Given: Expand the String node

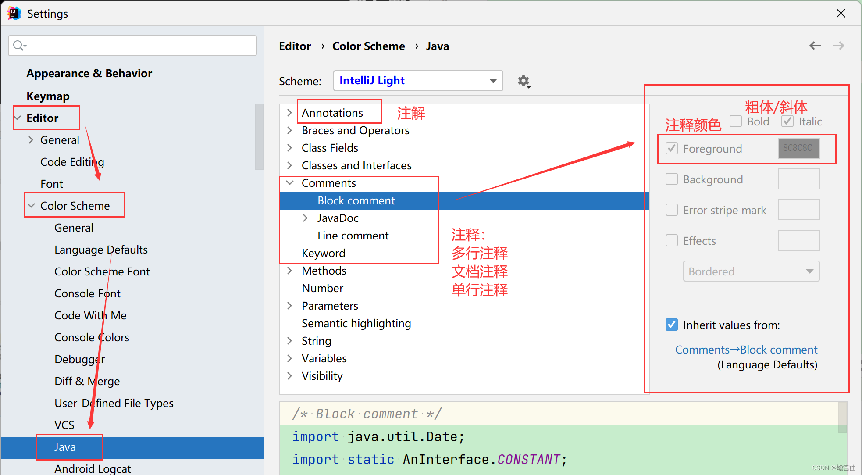Looking at the screenshot, I should click(x=289, y=341).
